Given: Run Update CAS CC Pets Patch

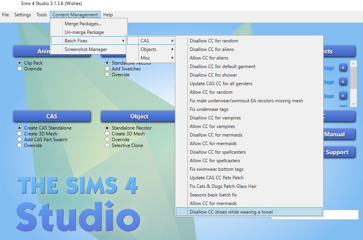Looking at the screenshot, I should pos(249,178).
